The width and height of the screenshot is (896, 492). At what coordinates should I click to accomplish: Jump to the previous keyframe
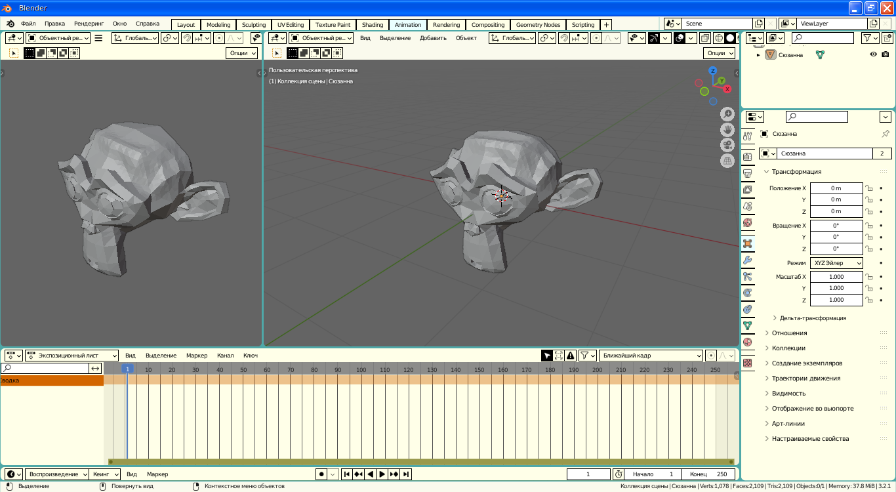[359, 474]
